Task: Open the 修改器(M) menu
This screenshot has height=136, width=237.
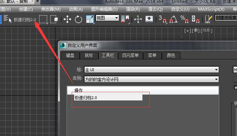Action: click(x=51, y=9)
